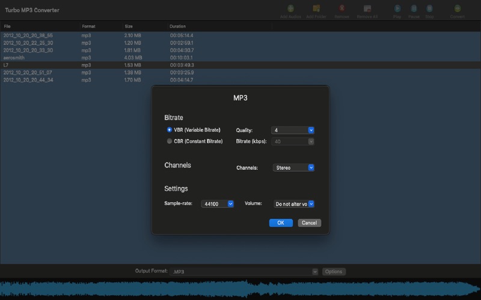481x300 pixels.
Task: Open the Volume dropdown
Action: (294, 204)
